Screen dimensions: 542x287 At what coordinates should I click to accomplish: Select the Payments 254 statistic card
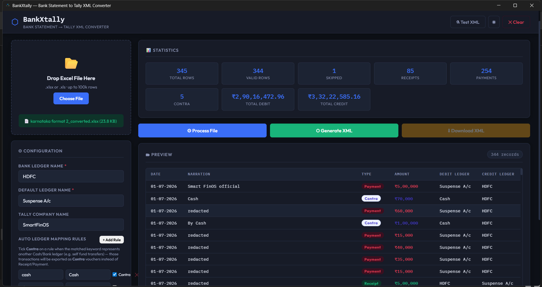coord(486,74)
